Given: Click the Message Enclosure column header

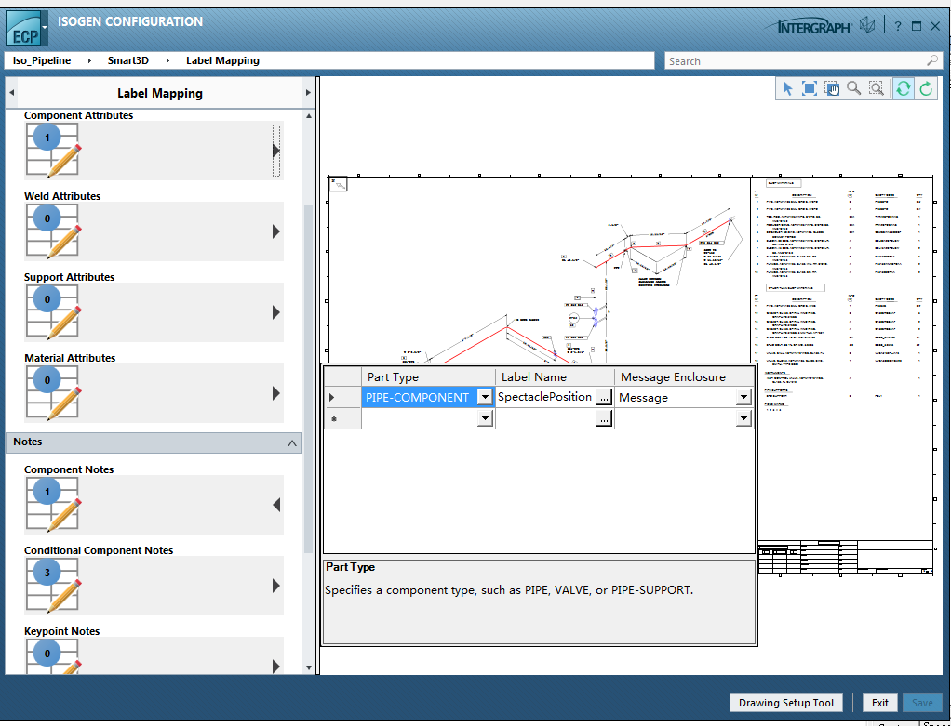Looking at the screenshot, I should pos(684,376).
